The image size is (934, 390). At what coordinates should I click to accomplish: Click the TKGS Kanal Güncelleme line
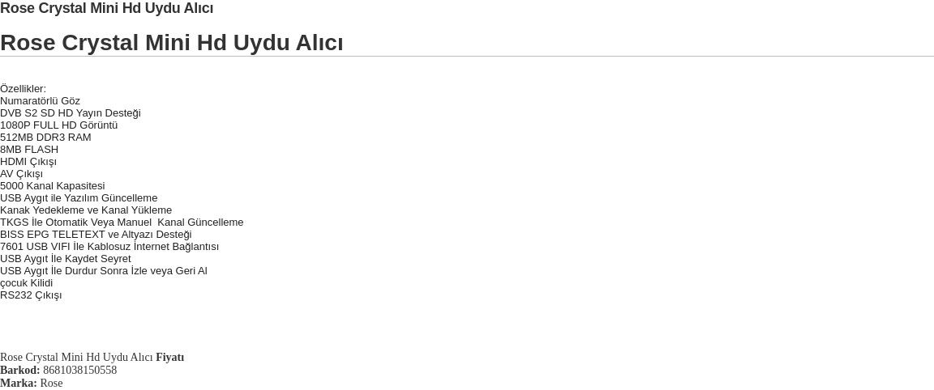(x=122, y=223)
